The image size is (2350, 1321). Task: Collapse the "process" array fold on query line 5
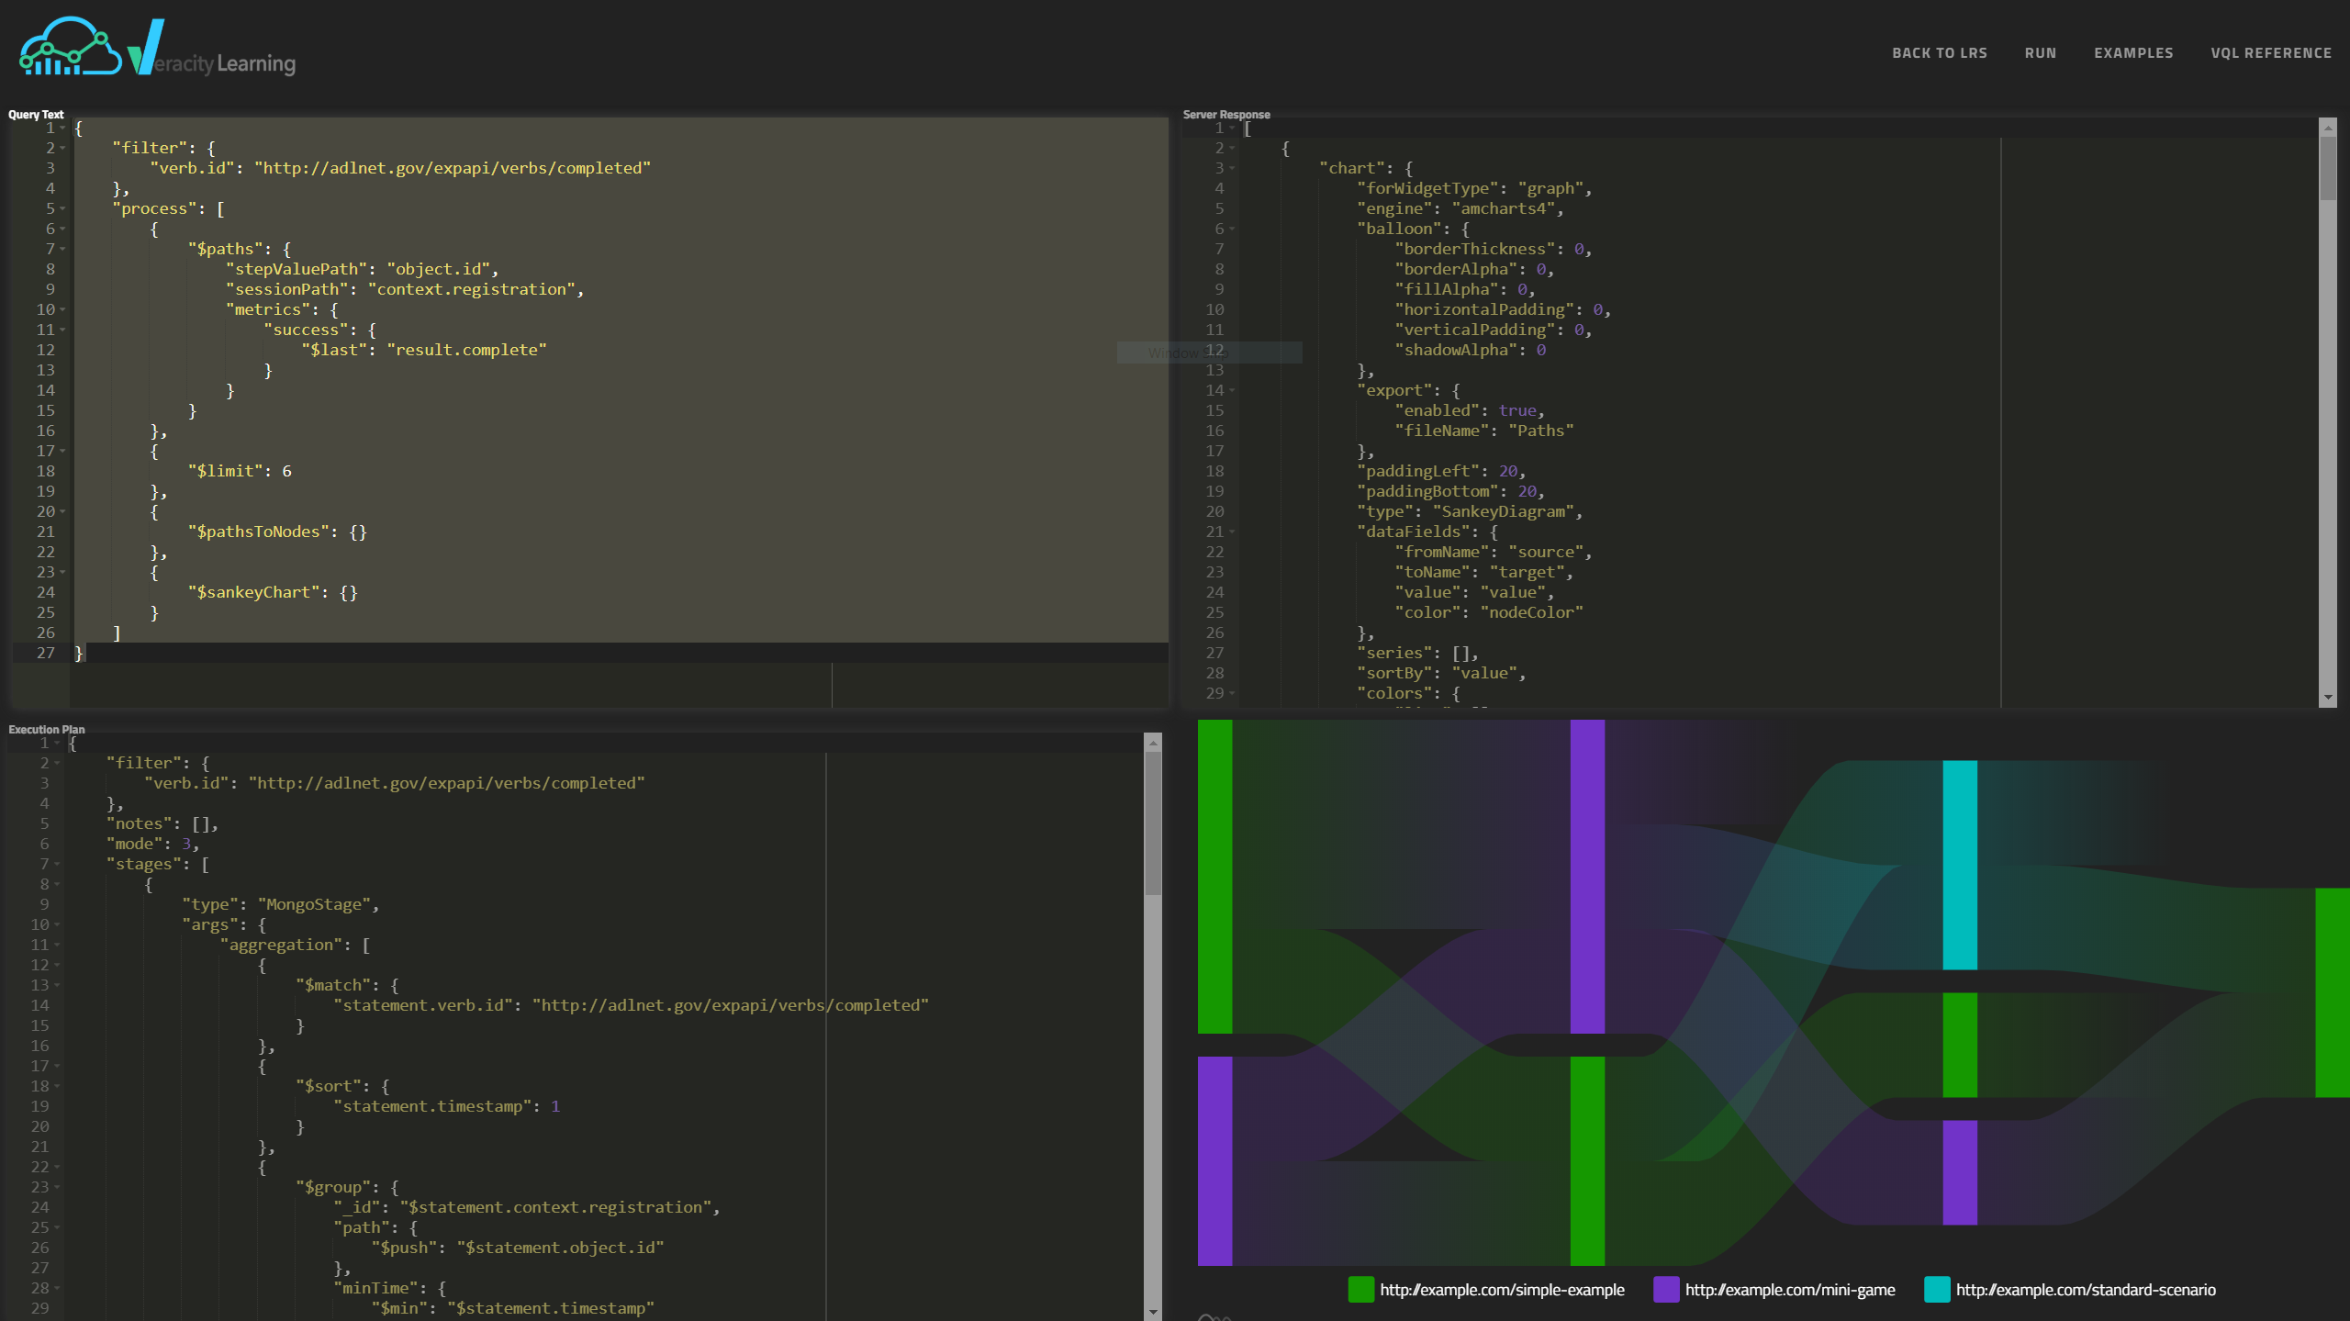click(62, 208)
